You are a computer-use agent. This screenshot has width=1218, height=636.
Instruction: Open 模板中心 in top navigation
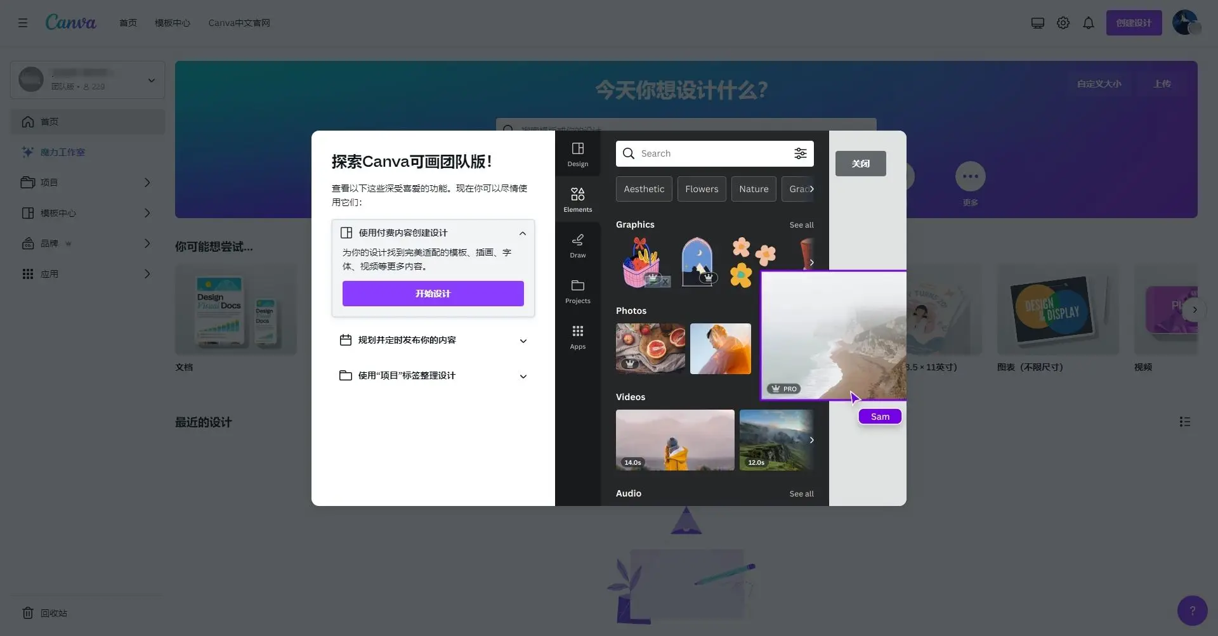[x=173, y=23]
